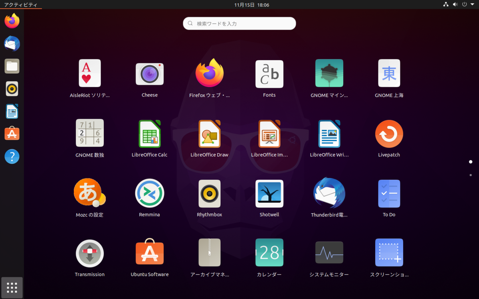Viewport: 479px width, 299px height.
Task: Launch GNOME Mines game
Action: (329, 73)
